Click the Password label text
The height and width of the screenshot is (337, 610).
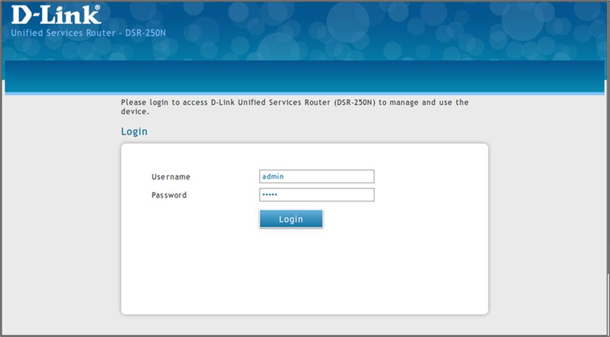(169, 195)
